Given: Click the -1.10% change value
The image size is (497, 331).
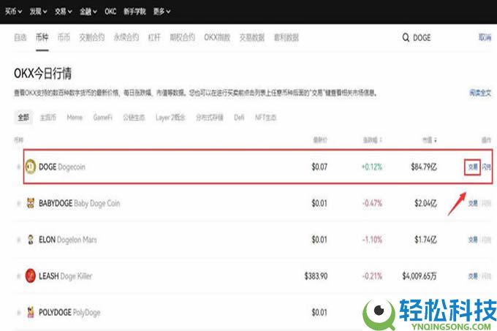Looking at the screenshot, I should 372,240.
